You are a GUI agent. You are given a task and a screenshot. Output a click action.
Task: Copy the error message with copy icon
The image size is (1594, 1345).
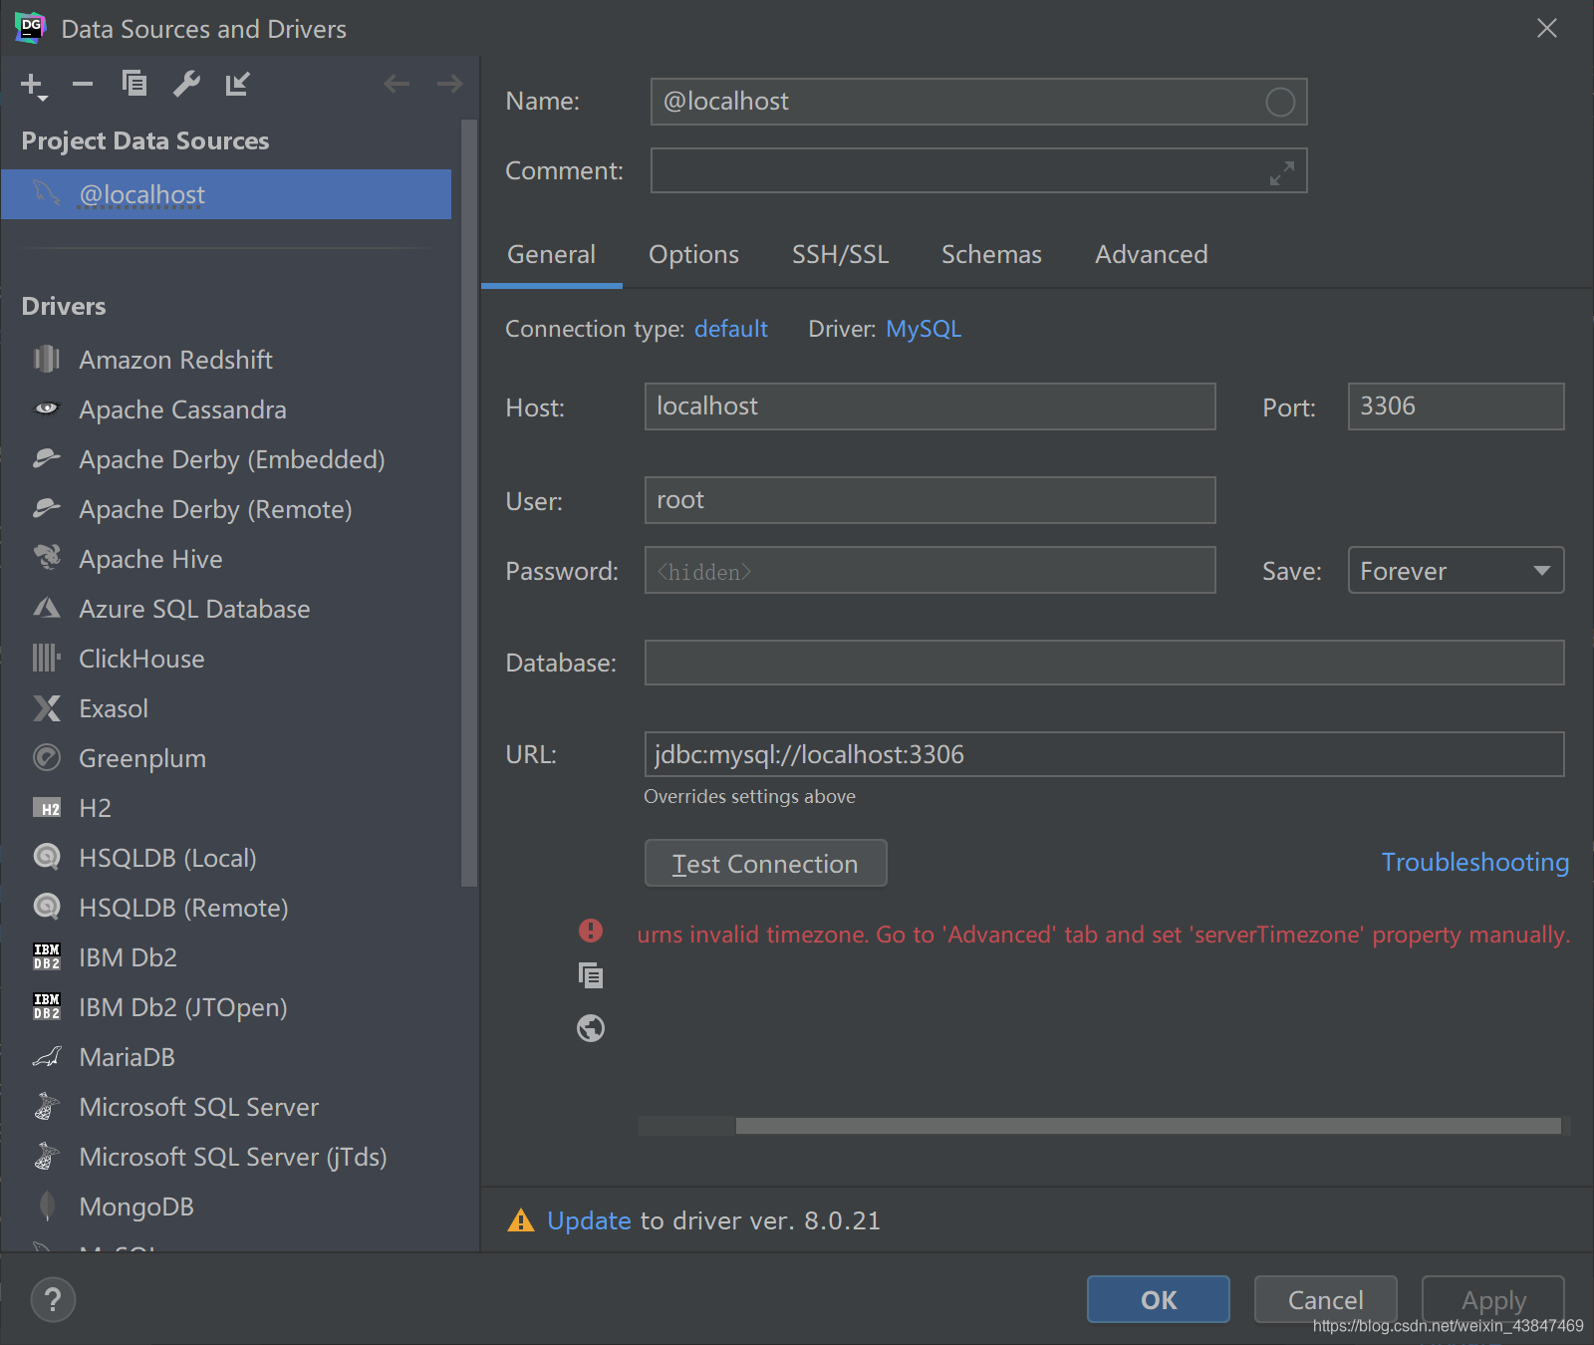click(591, 975)
